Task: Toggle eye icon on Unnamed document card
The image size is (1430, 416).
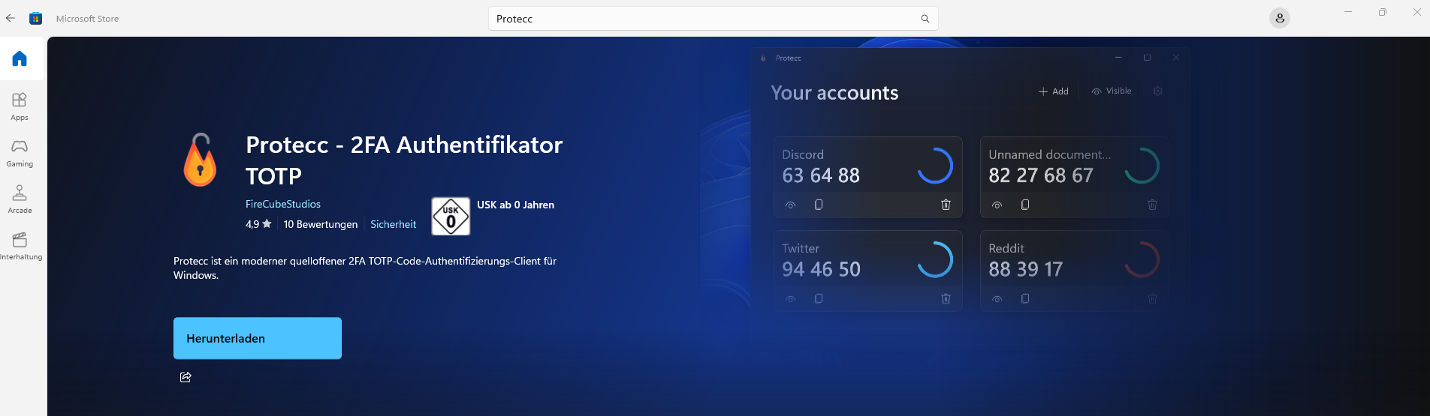Action: [997, 205]
